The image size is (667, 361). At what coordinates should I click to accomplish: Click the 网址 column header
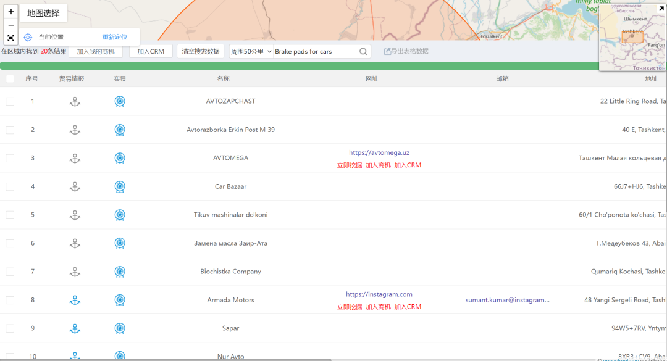(372, 78)
